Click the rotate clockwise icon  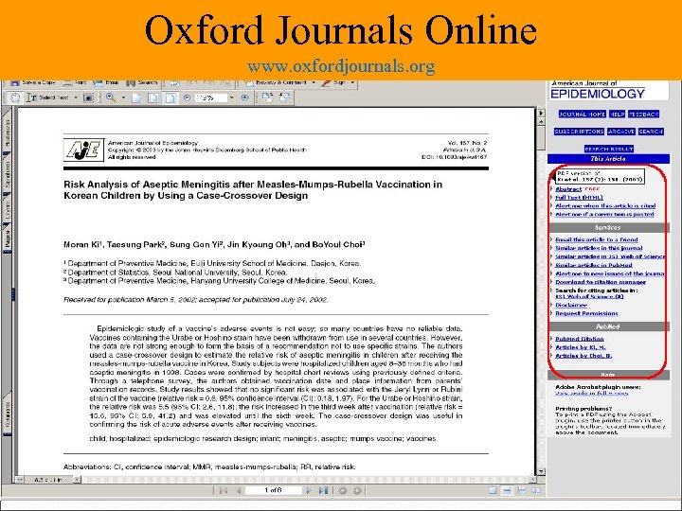coord(267,97)
